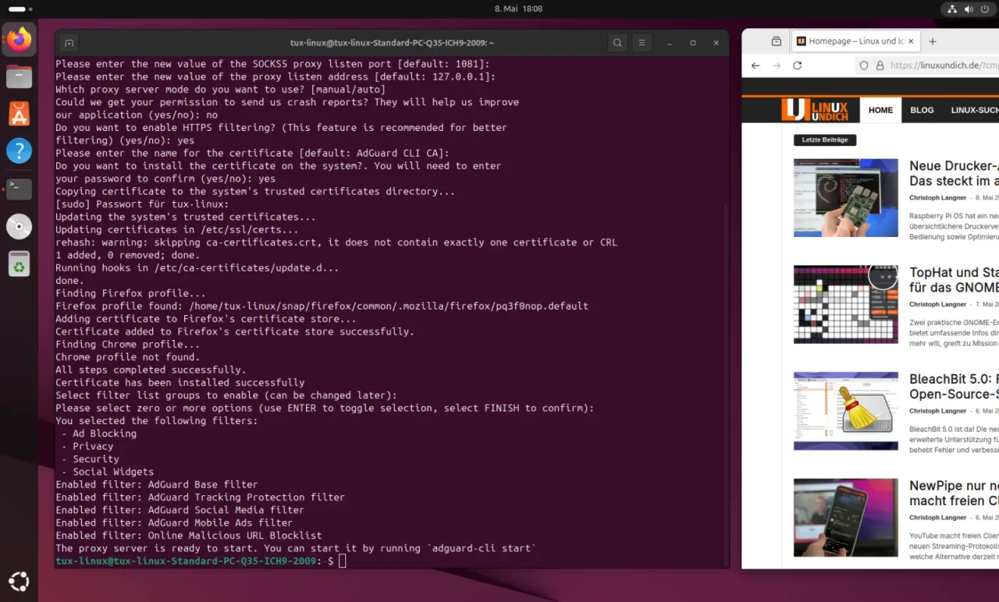Click the terminal search icon
This screenshot has width=999, height=602.
pos(617,43)
